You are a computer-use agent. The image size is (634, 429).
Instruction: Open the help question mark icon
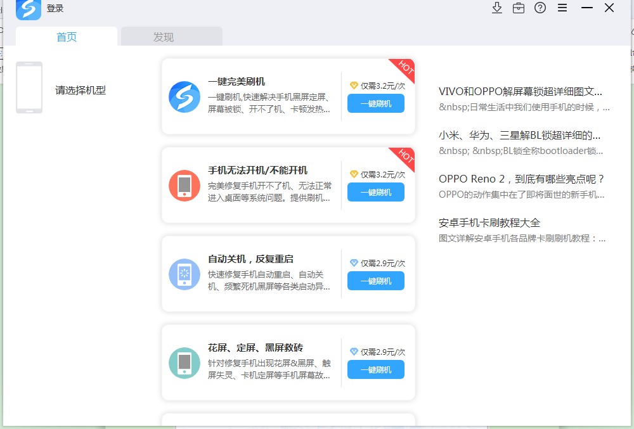click(x=540, y=8)
